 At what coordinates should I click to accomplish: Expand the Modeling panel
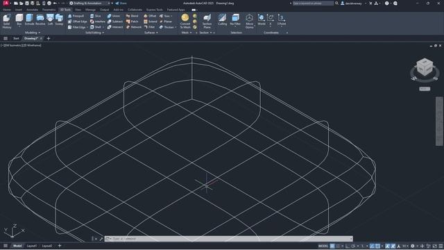pos(33,33)
